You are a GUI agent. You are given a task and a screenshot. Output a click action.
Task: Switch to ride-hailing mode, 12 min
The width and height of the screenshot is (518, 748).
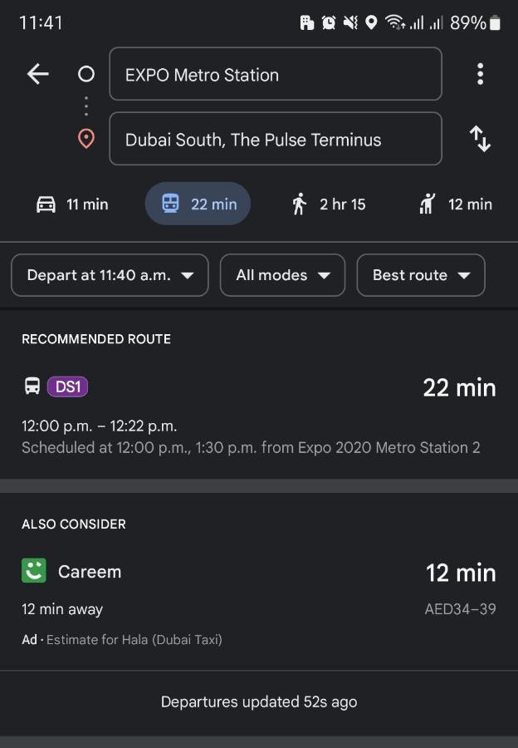coord(456,204)
